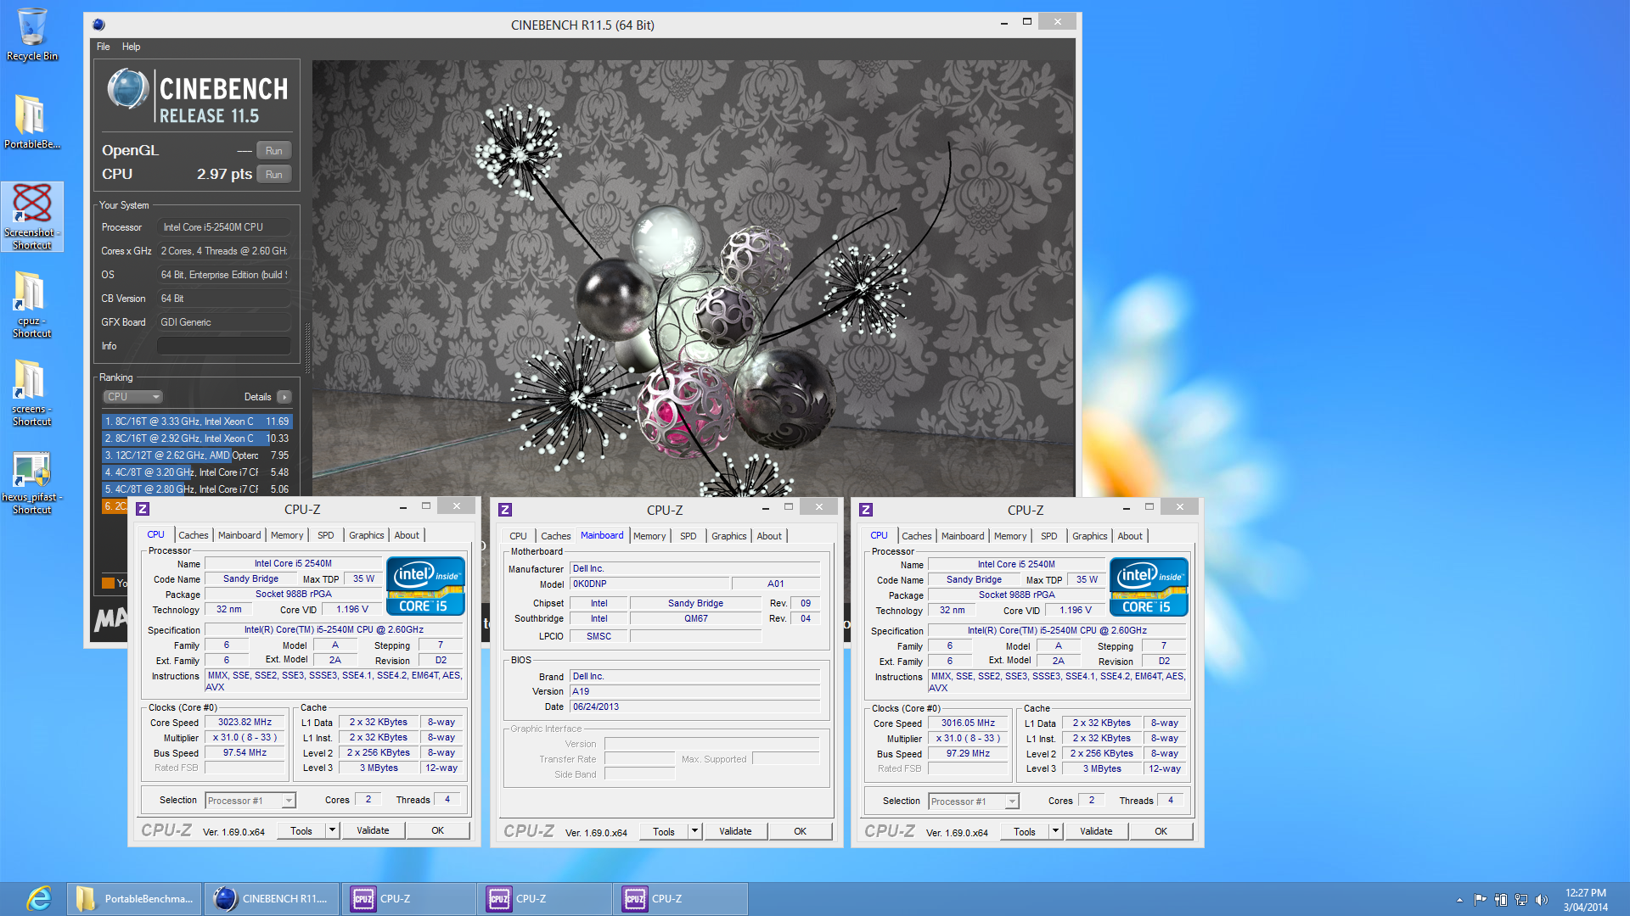Select ranking row 8C/16T 3.33 GHz Xeon
Image resolution: width=1630 pixels, height=916 pixels.
[197, 422]
